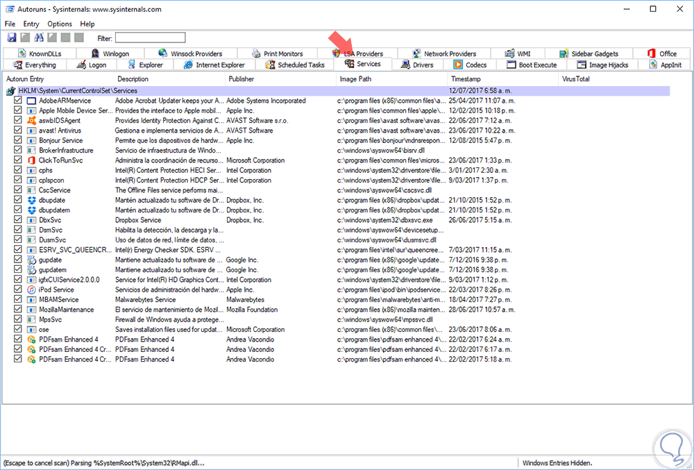Open the Entry menu
The width and height of the screenshot is (694, 470).
pyautogui.click(x=31, y=24)
